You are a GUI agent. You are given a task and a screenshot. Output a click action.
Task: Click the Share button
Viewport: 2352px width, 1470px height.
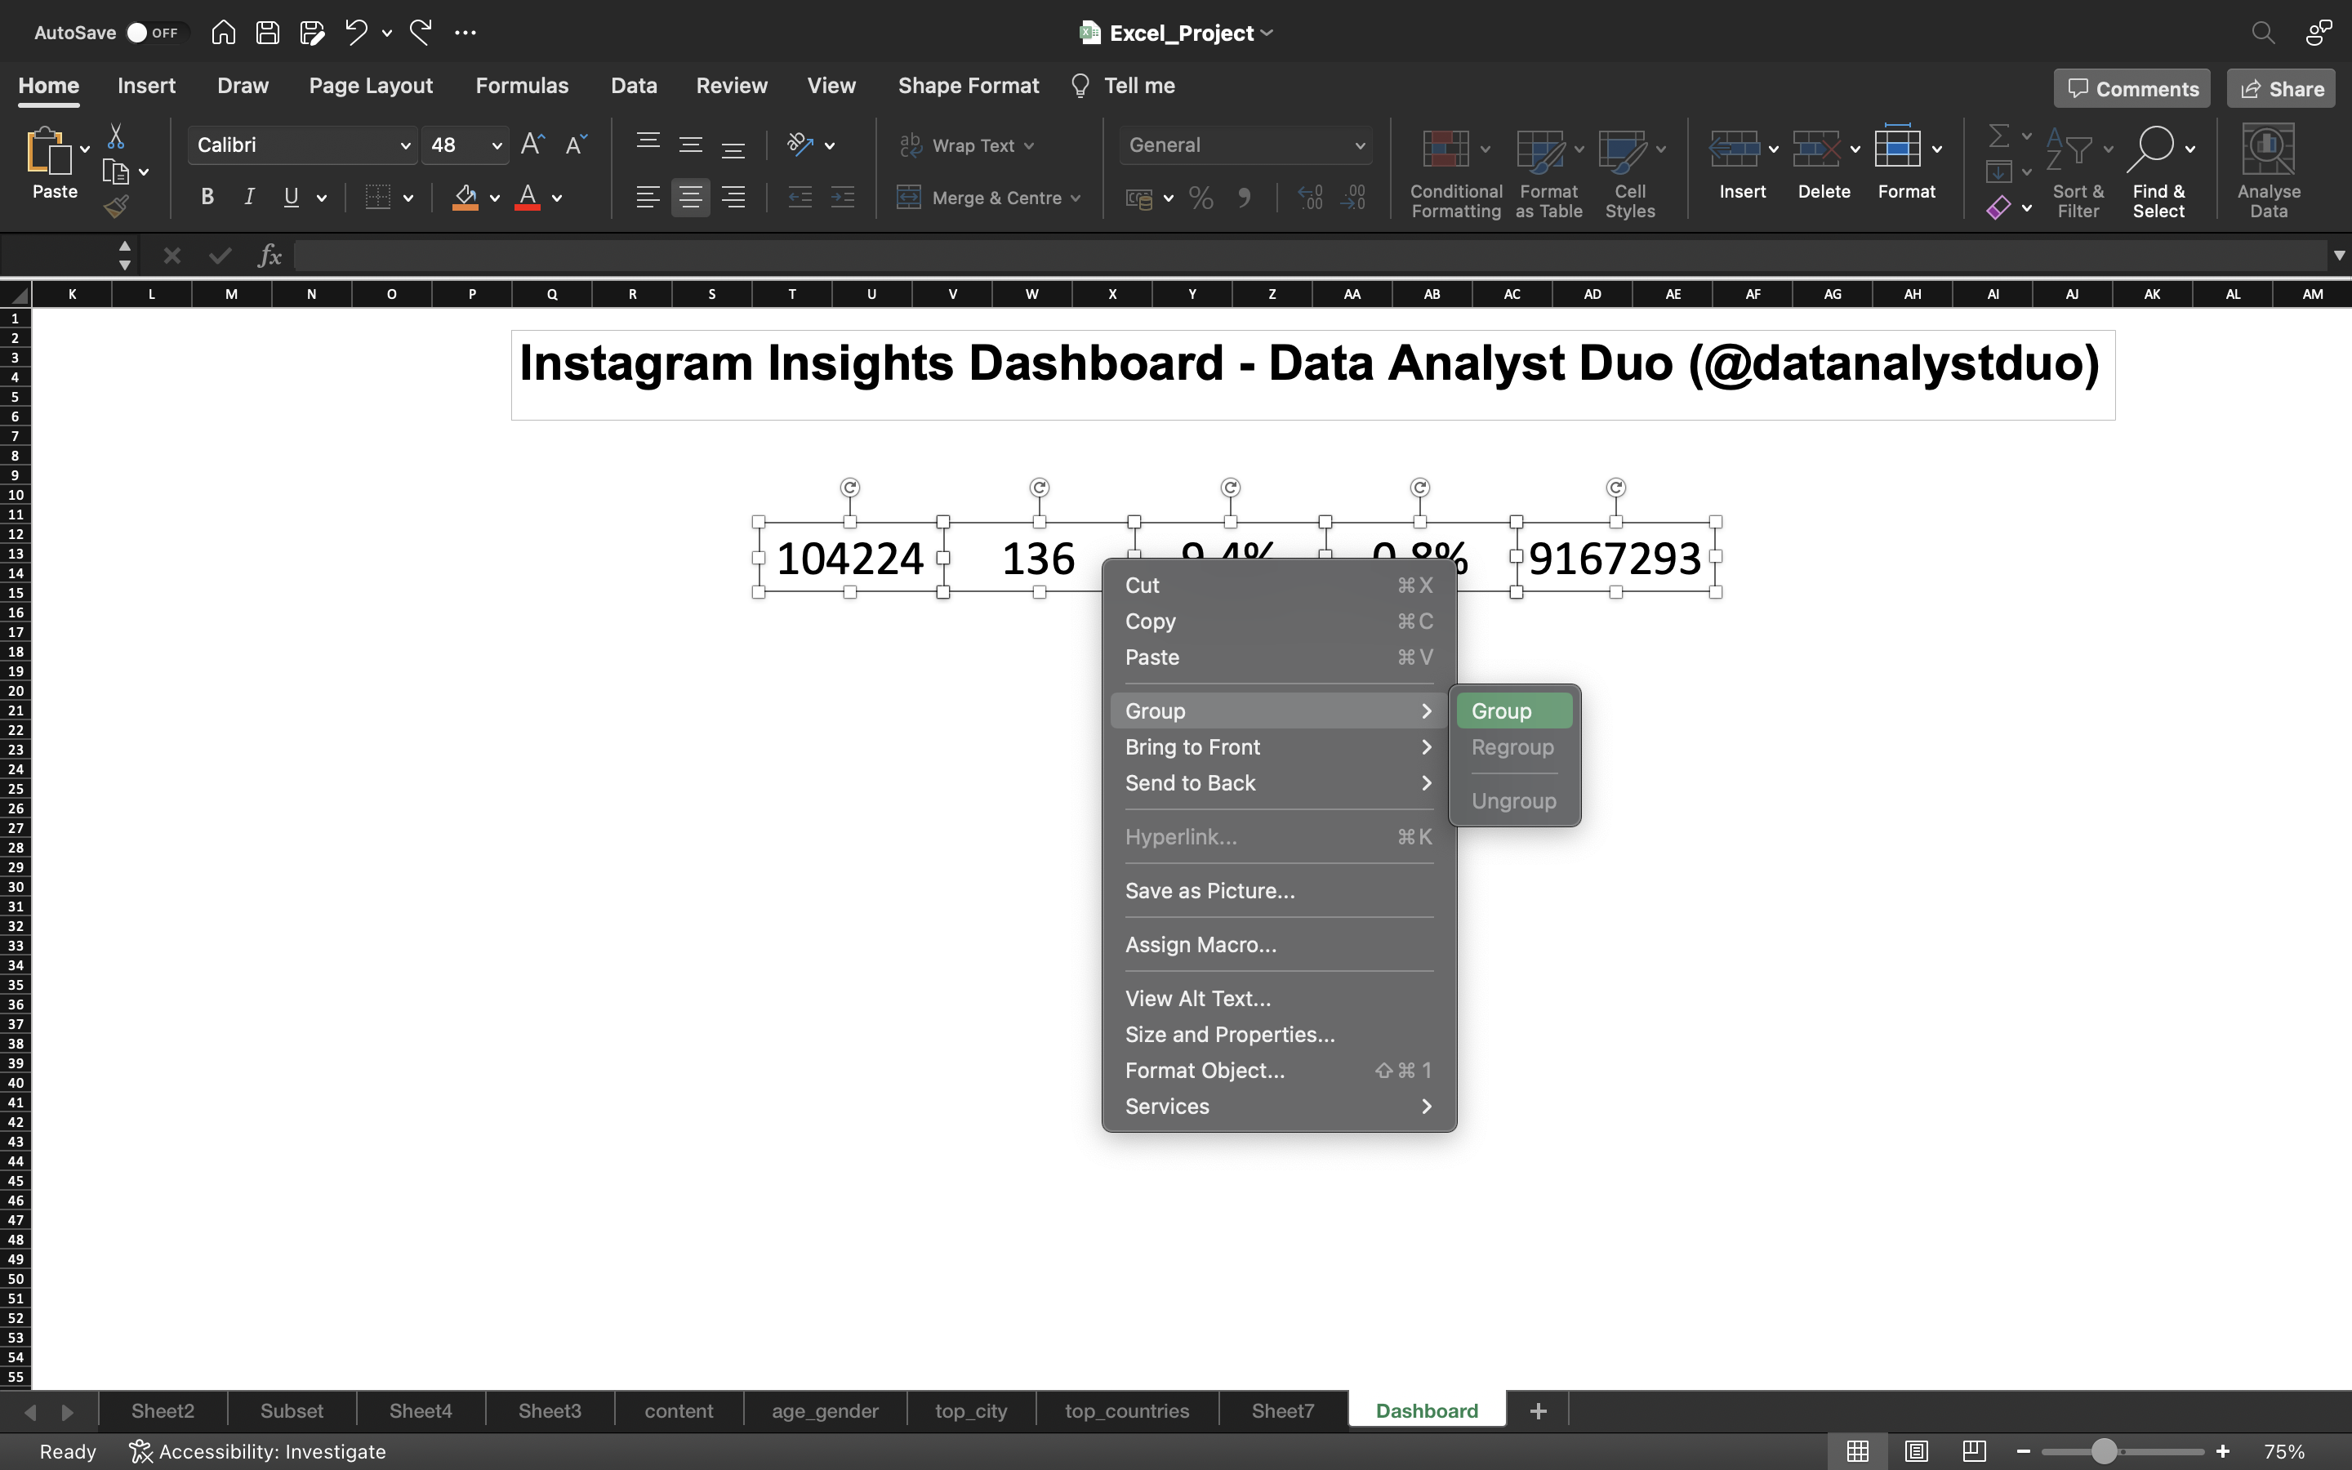2280,88
